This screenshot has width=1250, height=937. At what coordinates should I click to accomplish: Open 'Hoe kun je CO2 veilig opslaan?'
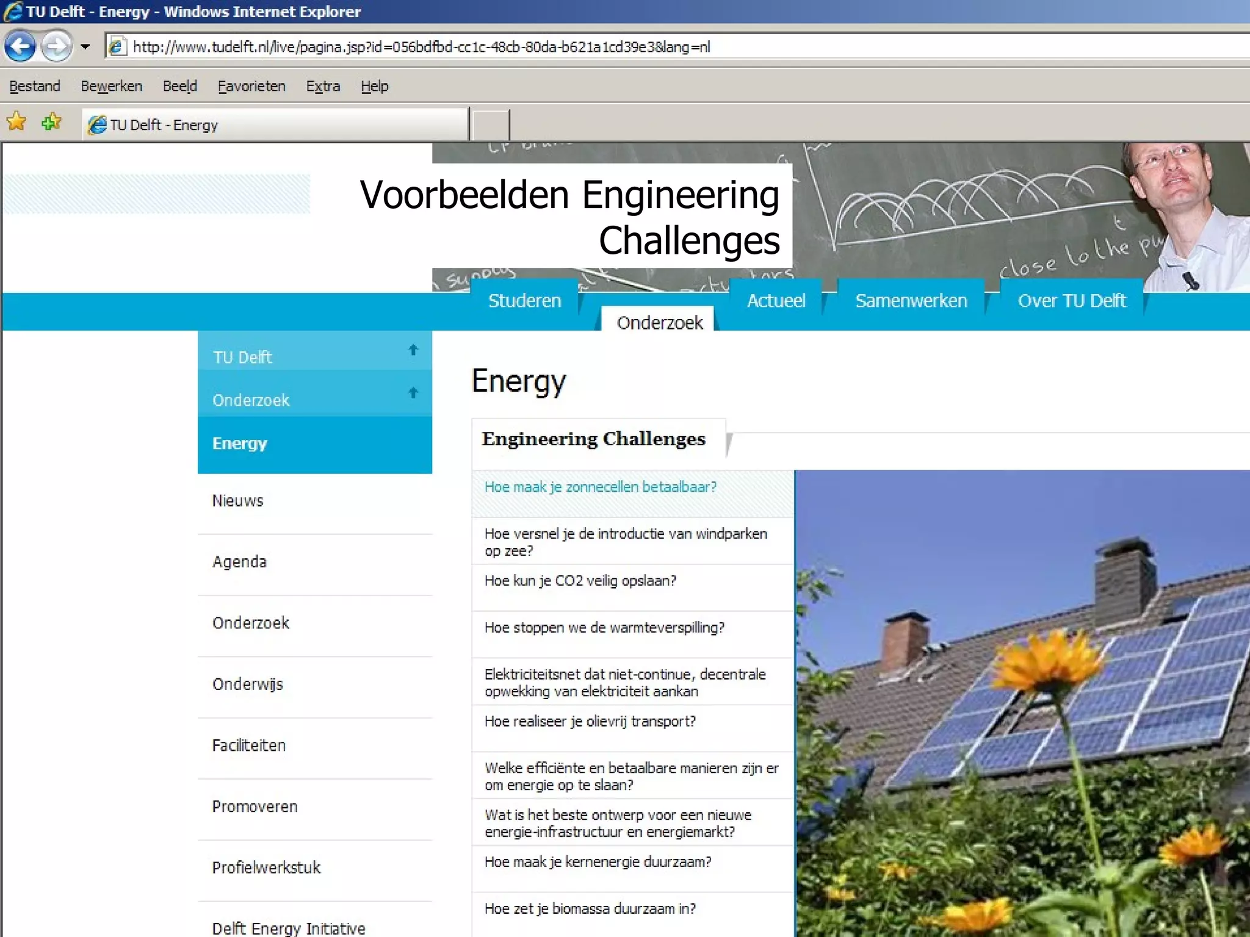point(633,588)
